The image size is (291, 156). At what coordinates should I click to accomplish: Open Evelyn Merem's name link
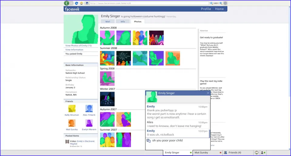click(x=89, y=129)
